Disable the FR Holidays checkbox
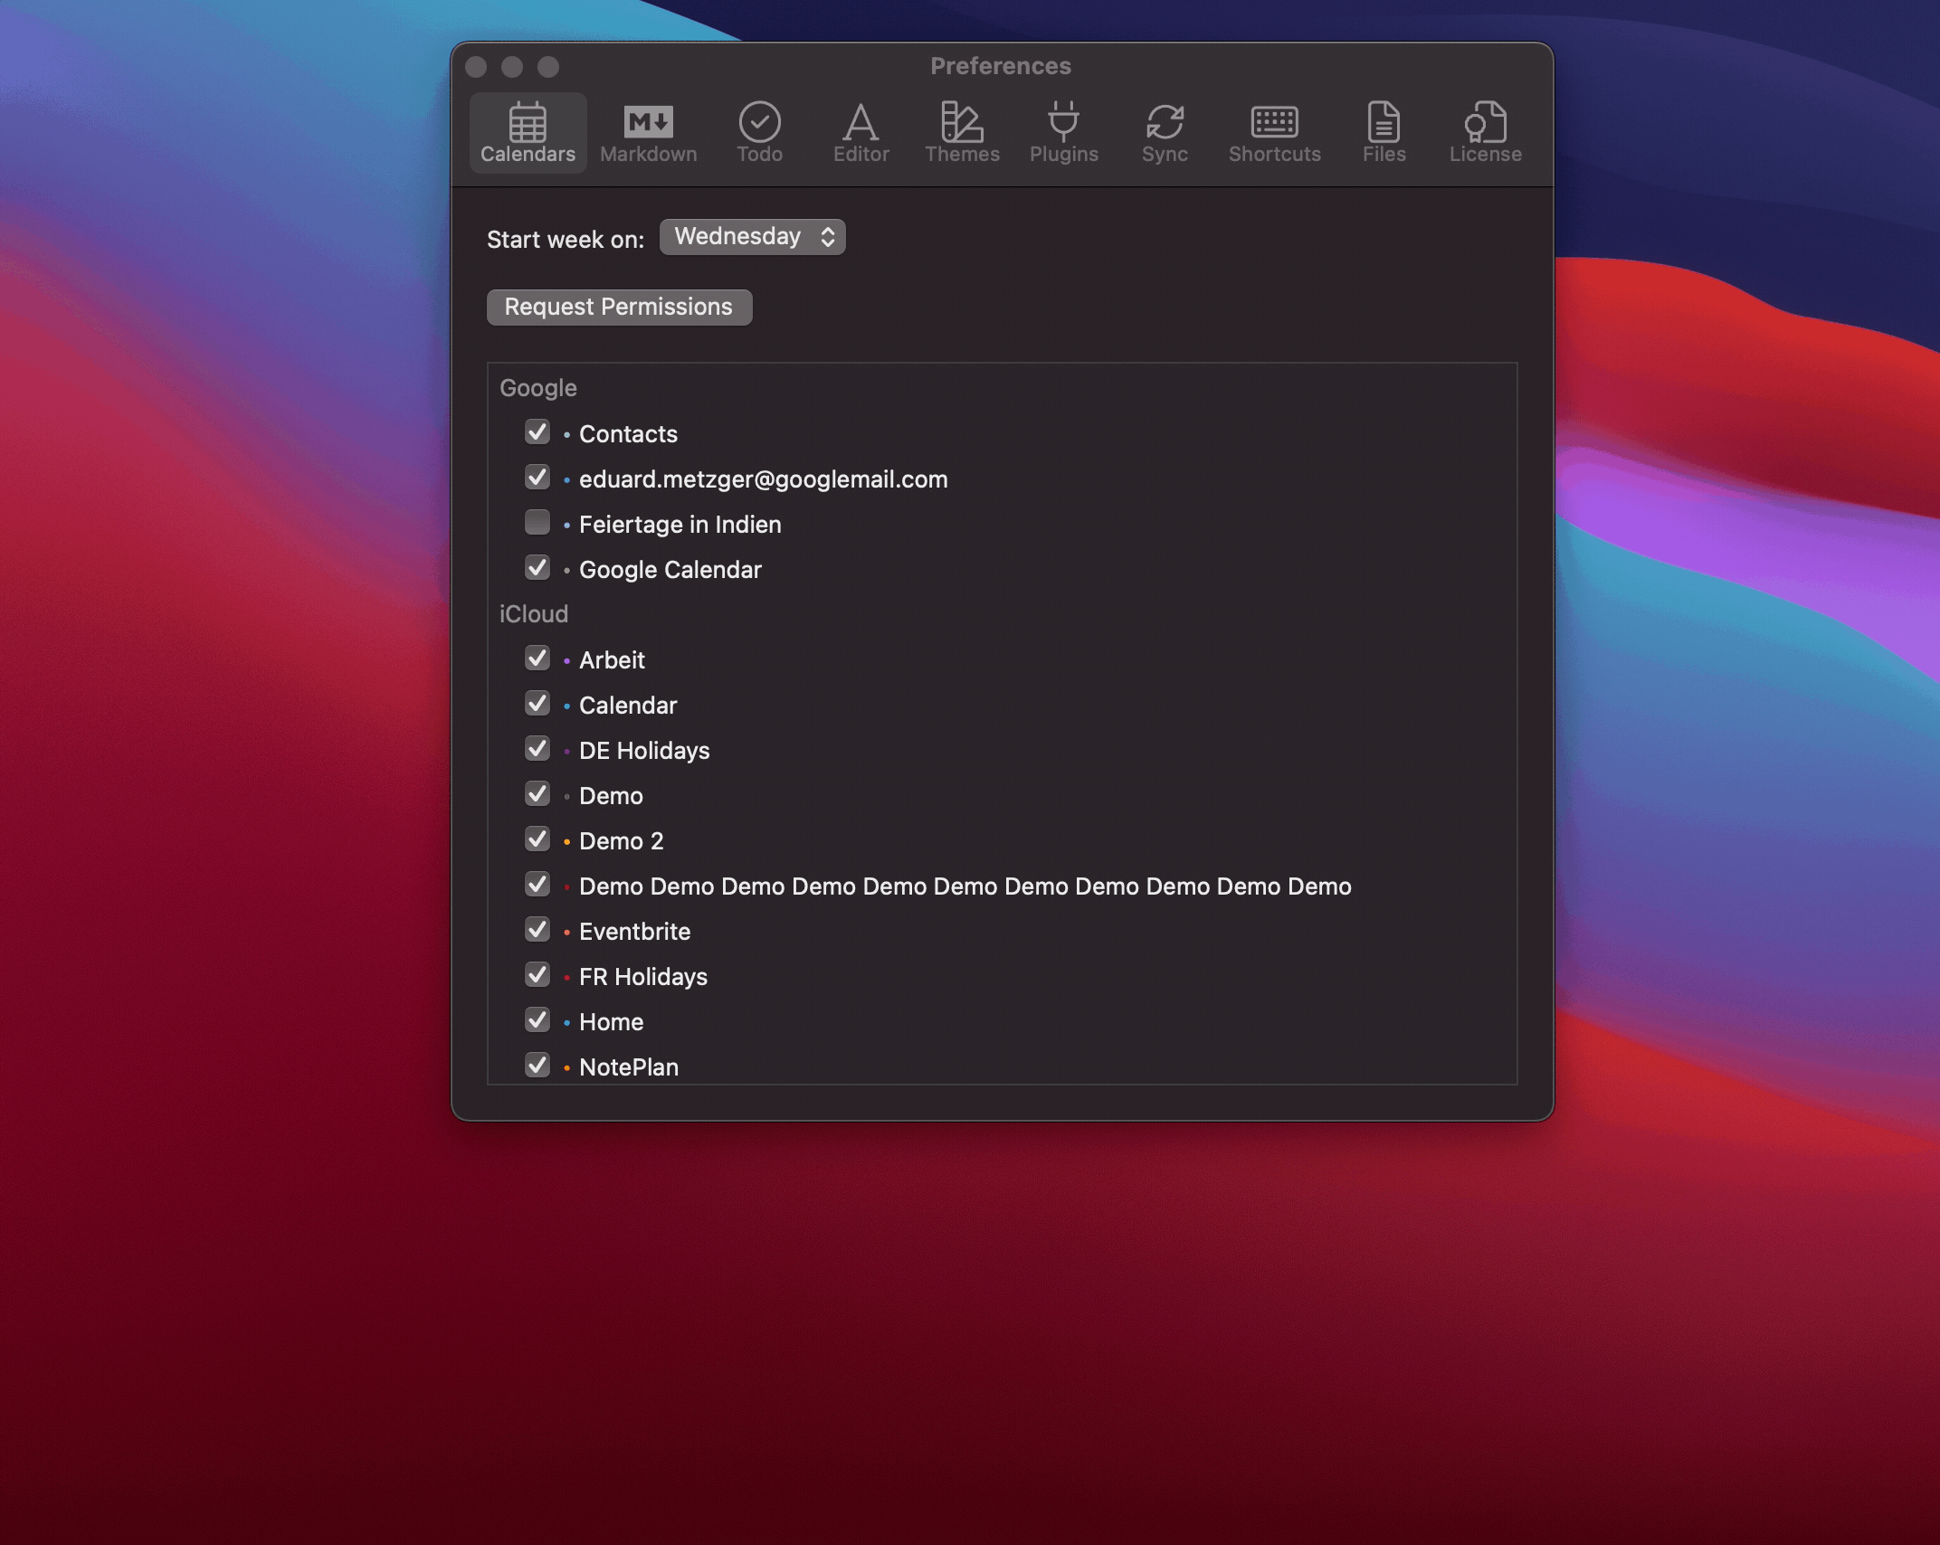The width and height of the screenshot is (1940, 1545). click(537, 975)
